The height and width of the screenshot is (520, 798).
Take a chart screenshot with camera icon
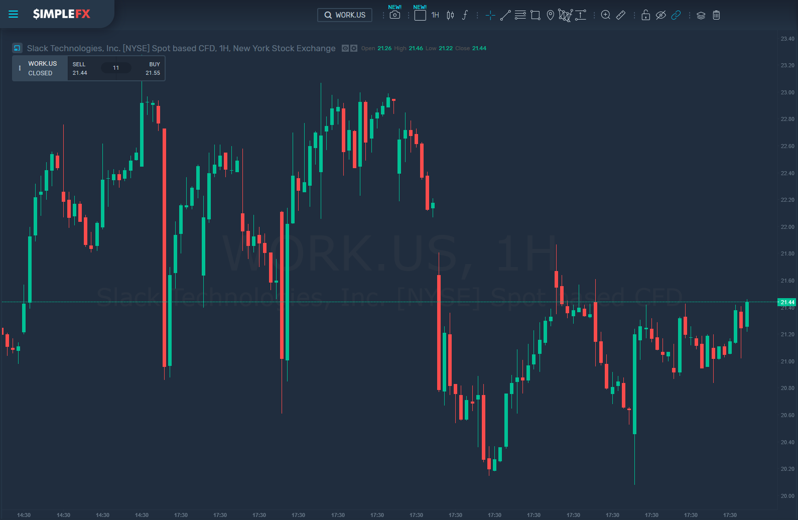395,15
